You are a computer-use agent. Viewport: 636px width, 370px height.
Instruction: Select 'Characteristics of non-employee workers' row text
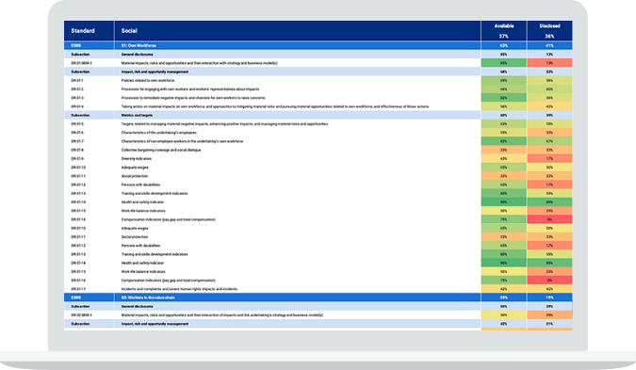point(182,141)
